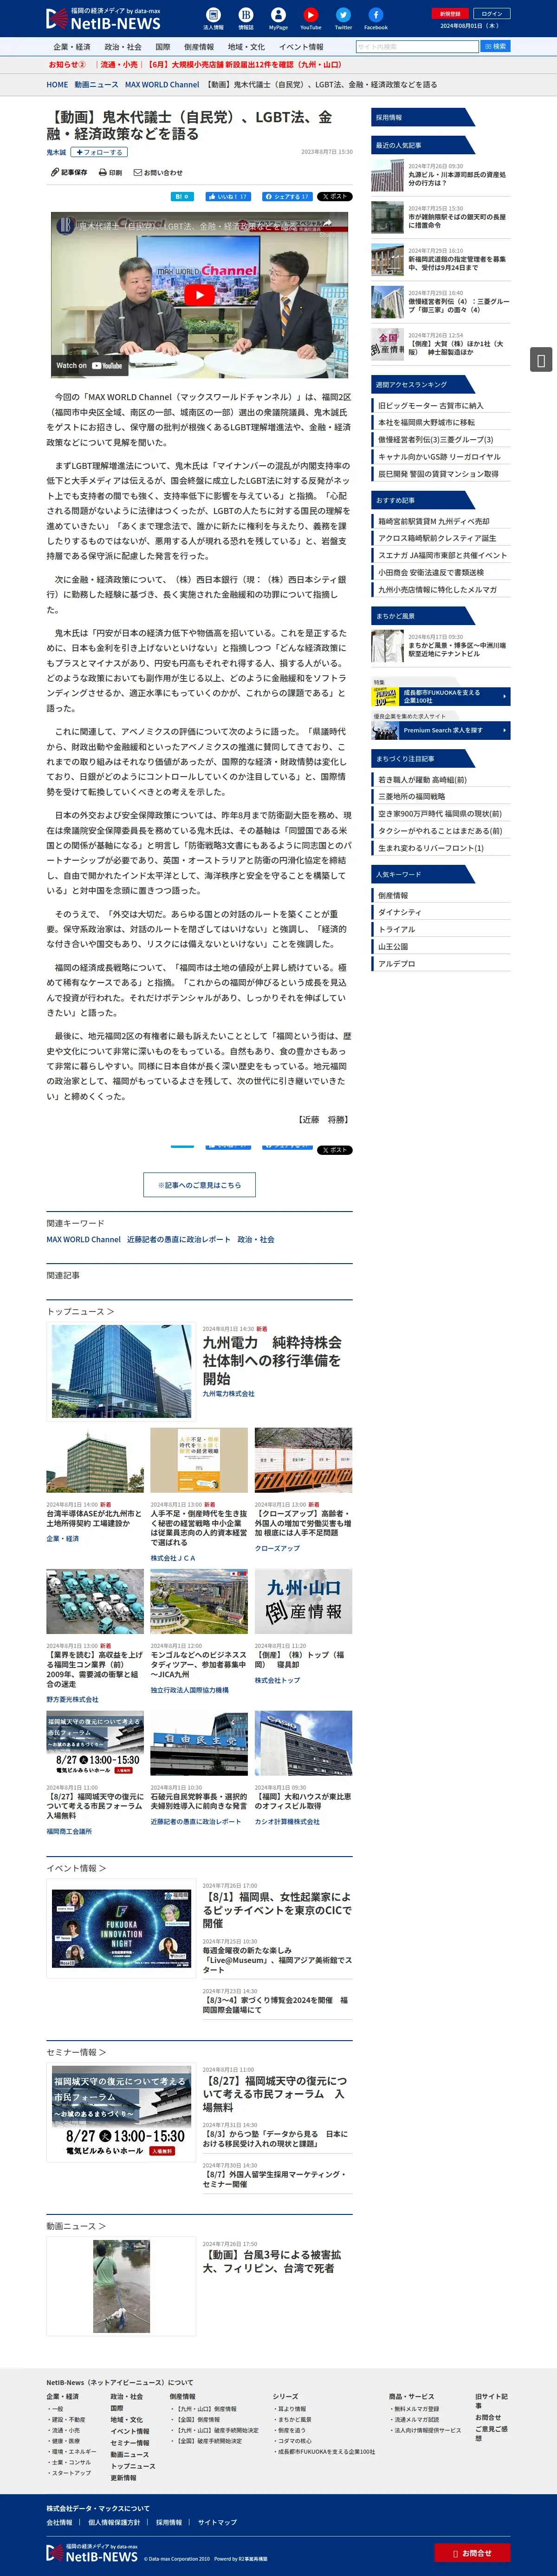Open 若き職人が躍動 高崎組(前) item
Viewport: 557px width, 2576px height.
[421, 779]
